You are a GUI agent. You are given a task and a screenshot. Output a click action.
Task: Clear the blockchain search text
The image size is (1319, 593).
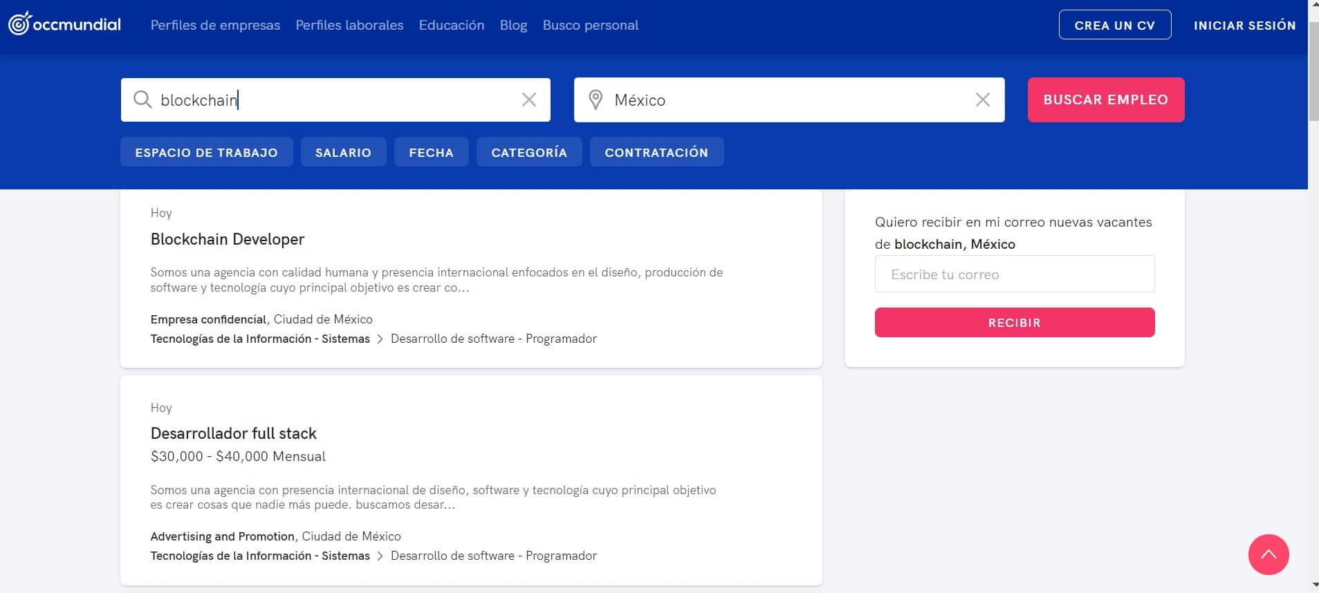pos(529,100)
